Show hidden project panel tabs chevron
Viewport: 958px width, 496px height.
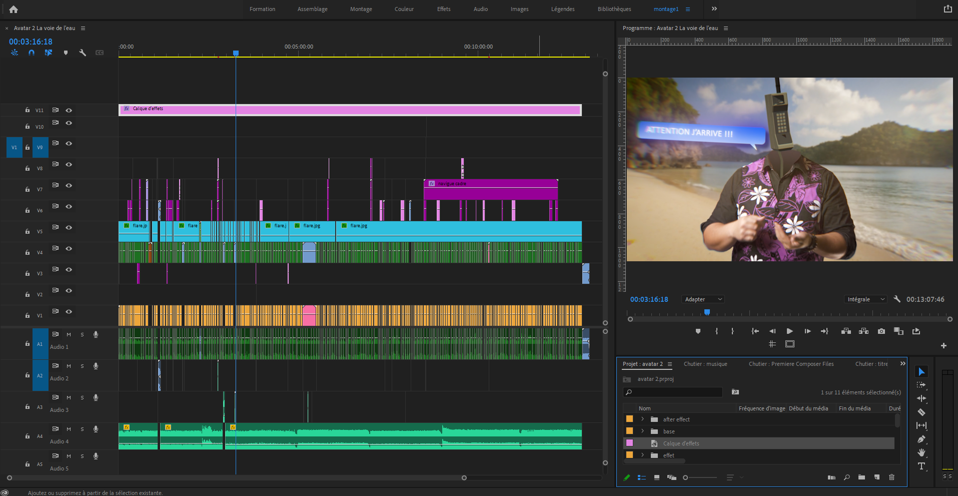point(903,364)
